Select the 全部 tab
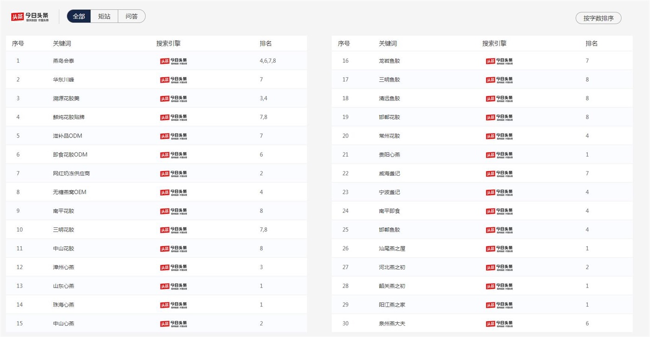 79,16
